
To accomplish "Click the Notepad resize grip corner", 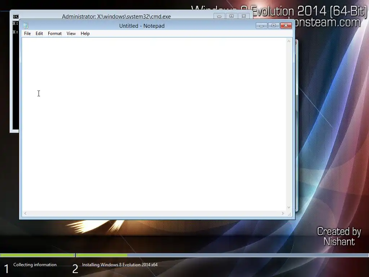I will point(289,214).
